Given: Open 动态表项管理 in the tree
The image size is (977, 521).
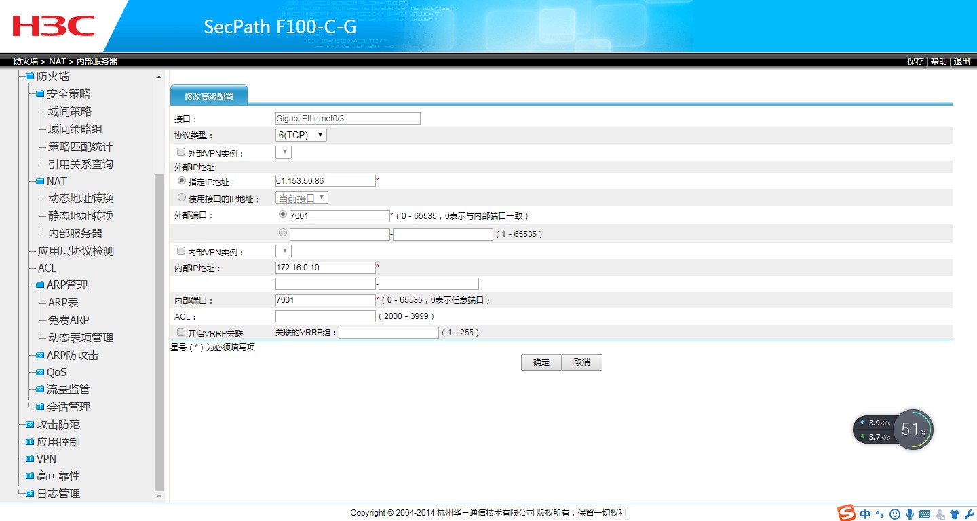Looking at the screenshot, I should click(x=81, y=338).
